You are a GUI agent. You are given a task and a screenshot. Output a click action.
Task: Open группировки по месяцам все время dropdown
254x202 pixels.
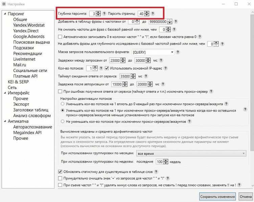[x=191, y=153]
